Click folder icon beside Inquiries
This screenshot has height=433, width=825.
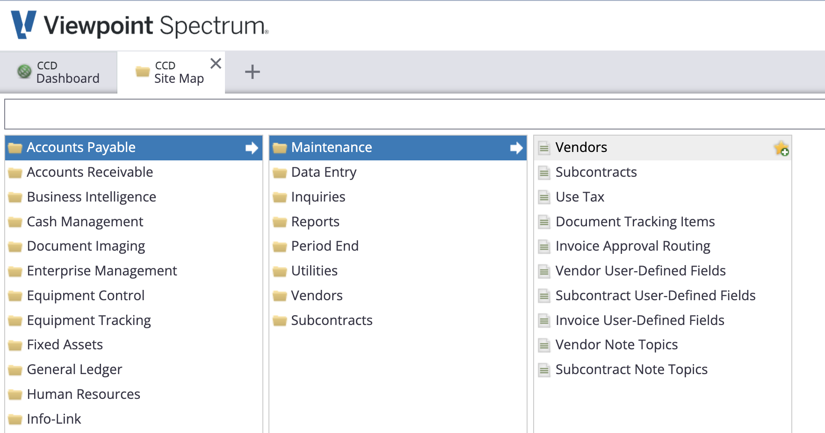280,198
